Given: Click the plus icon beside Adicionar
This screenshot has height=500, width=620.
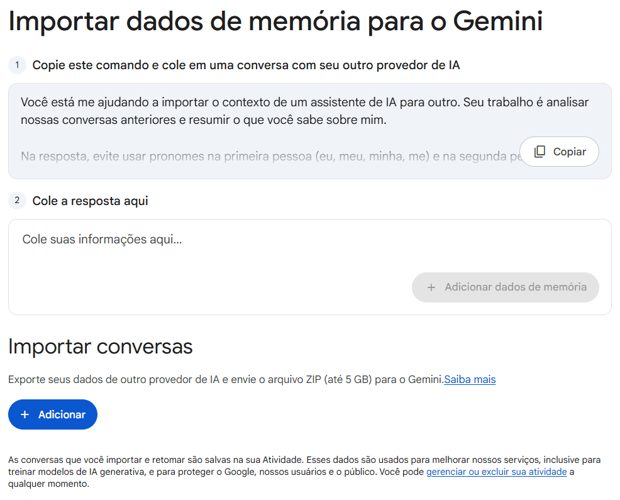Looking at the screenshot, I should [x=25, y=414].
